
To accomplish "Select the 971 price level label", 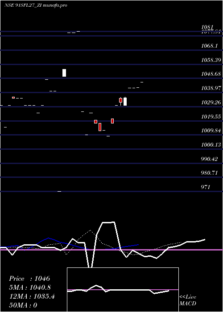I will (x=206, y=187).
